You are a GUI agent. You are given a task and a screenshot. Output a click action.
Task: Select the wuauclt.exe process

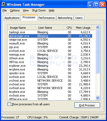coord(50,43)
